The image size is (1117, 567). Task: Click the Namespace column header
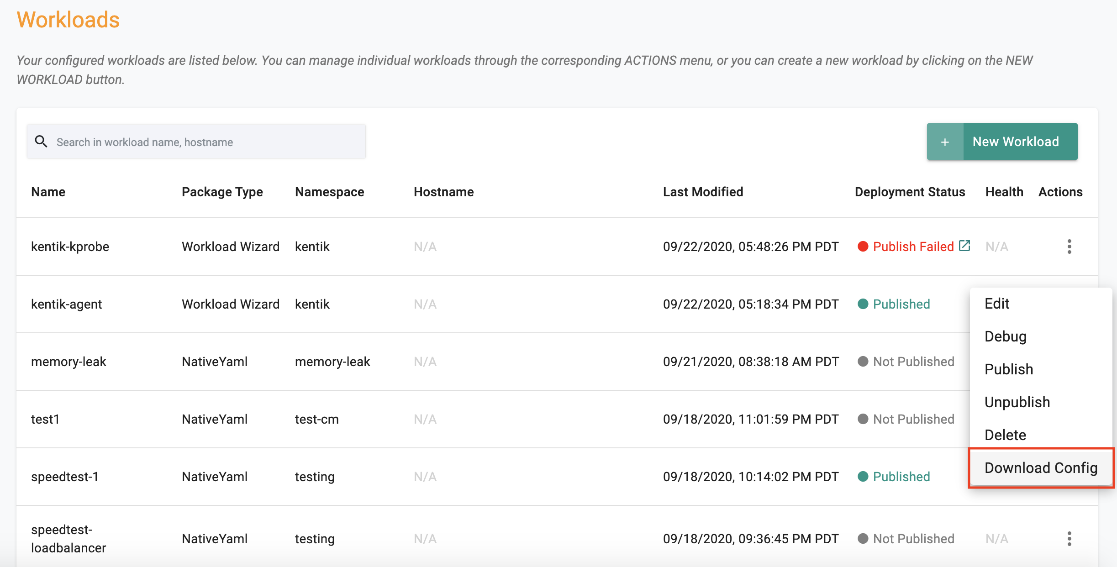click(330, 192)
